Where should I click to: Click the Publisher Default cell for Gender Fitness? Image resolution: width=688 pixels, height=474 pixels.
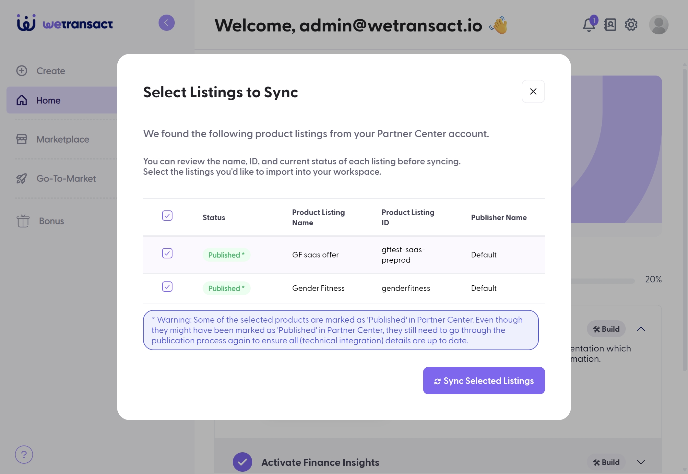pyautogui.click(x=484, y=288)
